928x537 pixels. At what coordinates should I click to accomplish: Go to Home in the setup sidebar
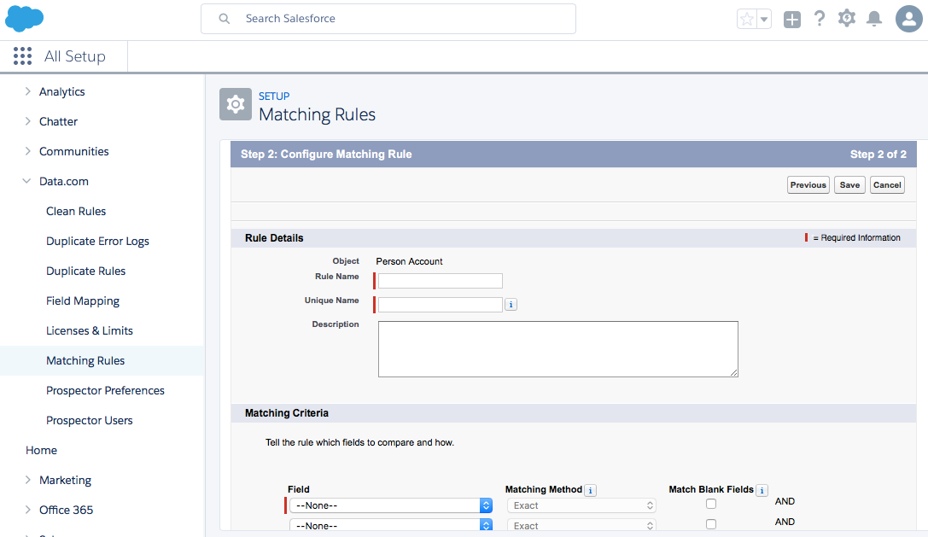click(x=42, y=451)
